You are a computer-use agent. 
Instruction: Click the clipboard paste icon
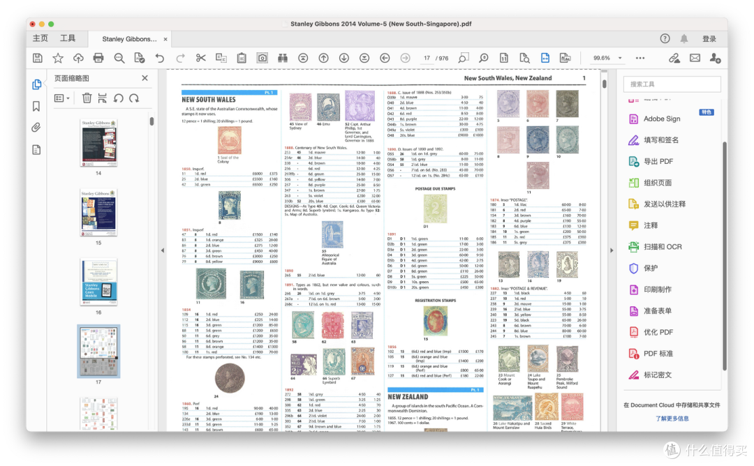pyautogui.click(x=242, y=58)
